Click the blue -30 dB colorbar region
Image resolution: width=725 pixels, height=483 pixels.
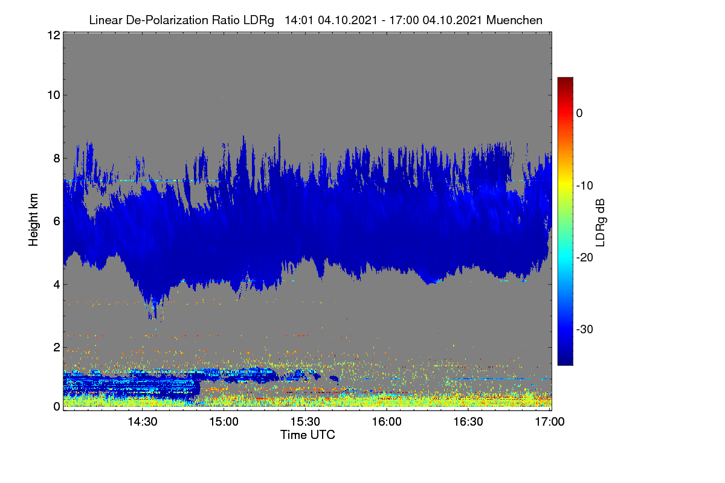coord(565,329)
